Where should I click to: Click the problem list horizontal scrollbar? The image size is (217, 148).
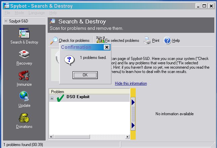click(90, 137)
